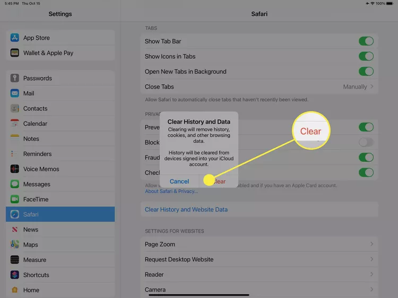Tap the Thu Oct 15 date
The image size is (398, 298).
click(31, 4)
